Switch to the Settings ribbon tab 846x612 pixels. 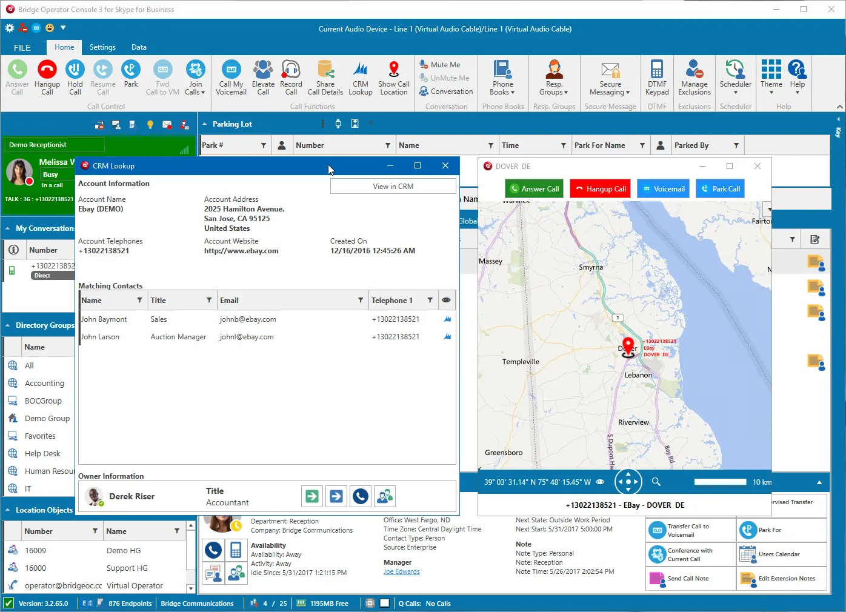pos(102,47)
